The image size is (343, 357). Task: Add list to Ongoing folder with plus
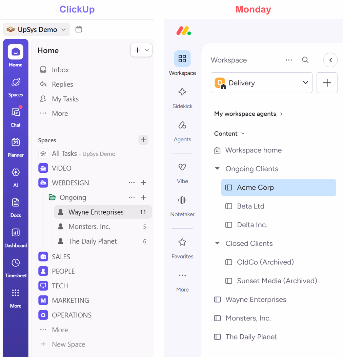[x=143, y=197]
